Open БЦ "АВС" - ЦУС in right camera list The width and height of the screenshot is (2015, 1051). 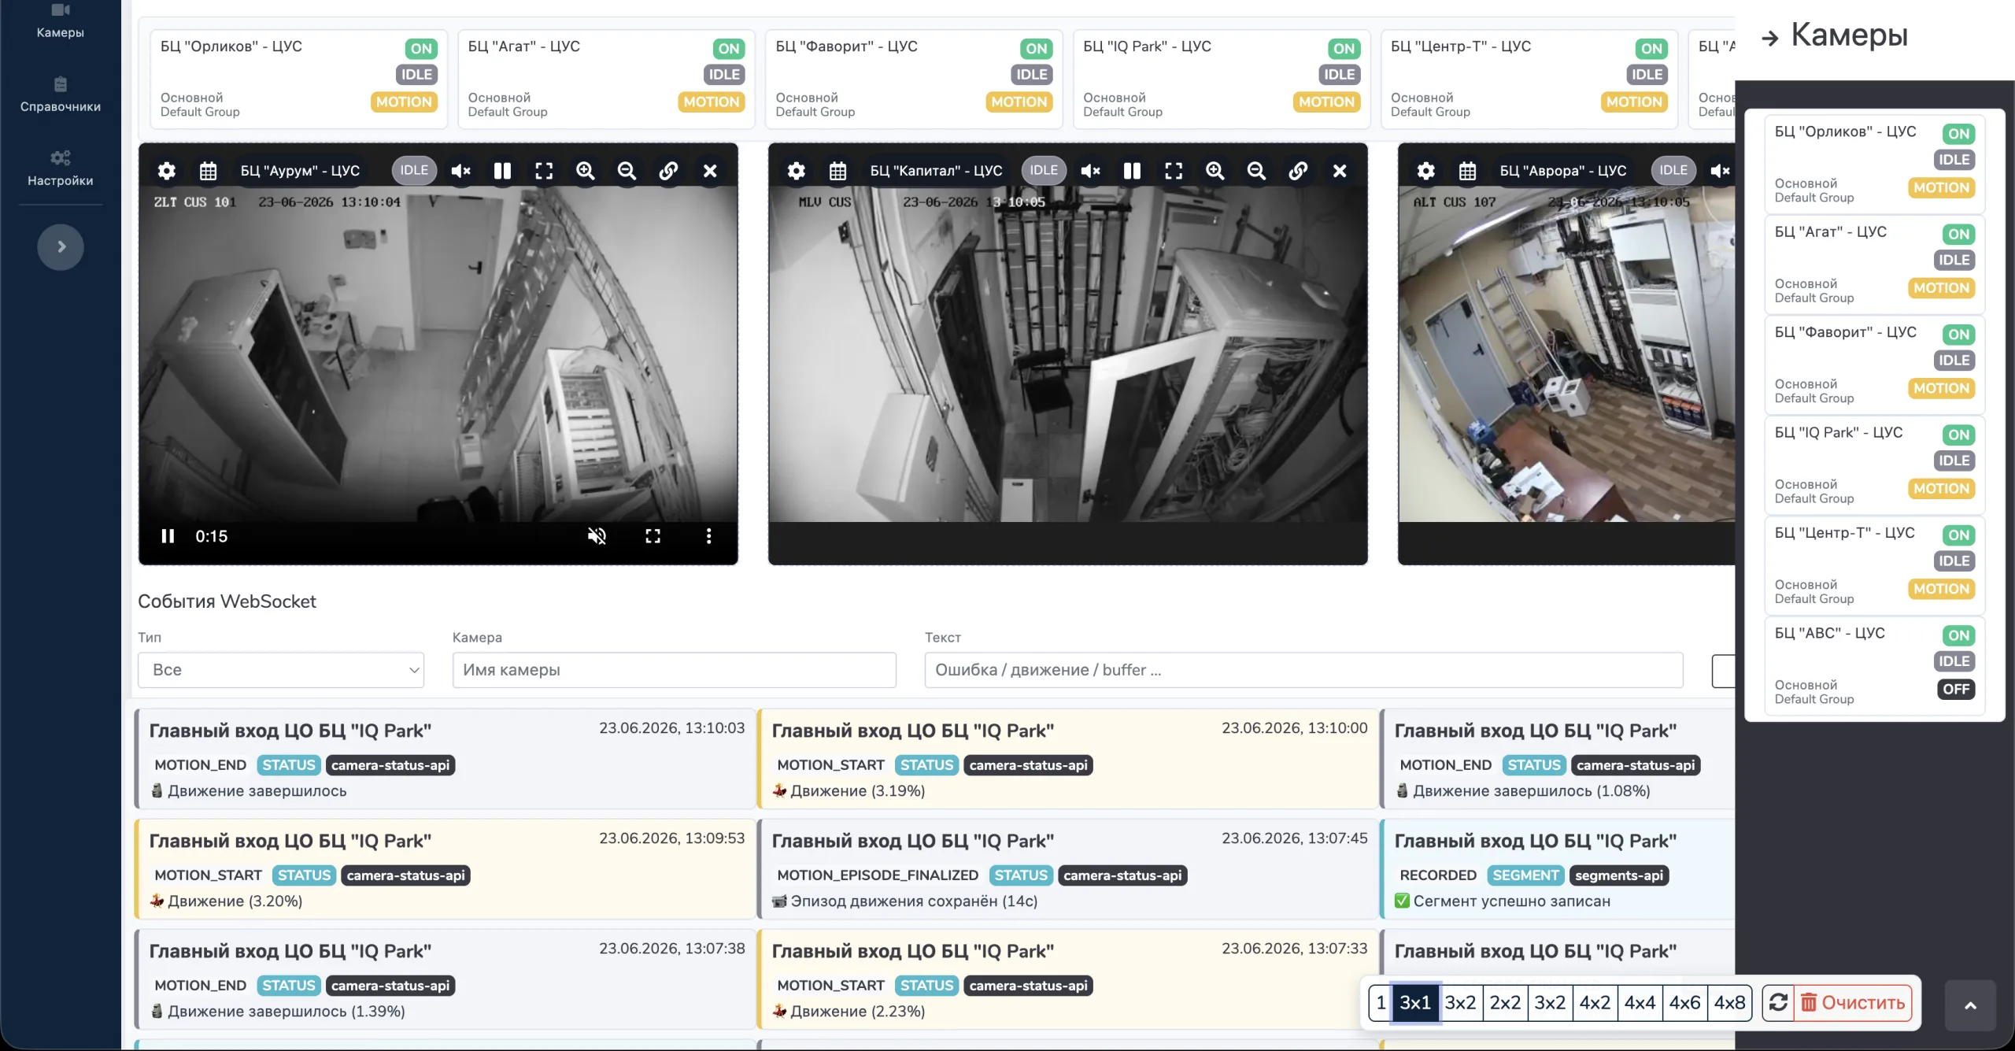[x=1875, y=666]
